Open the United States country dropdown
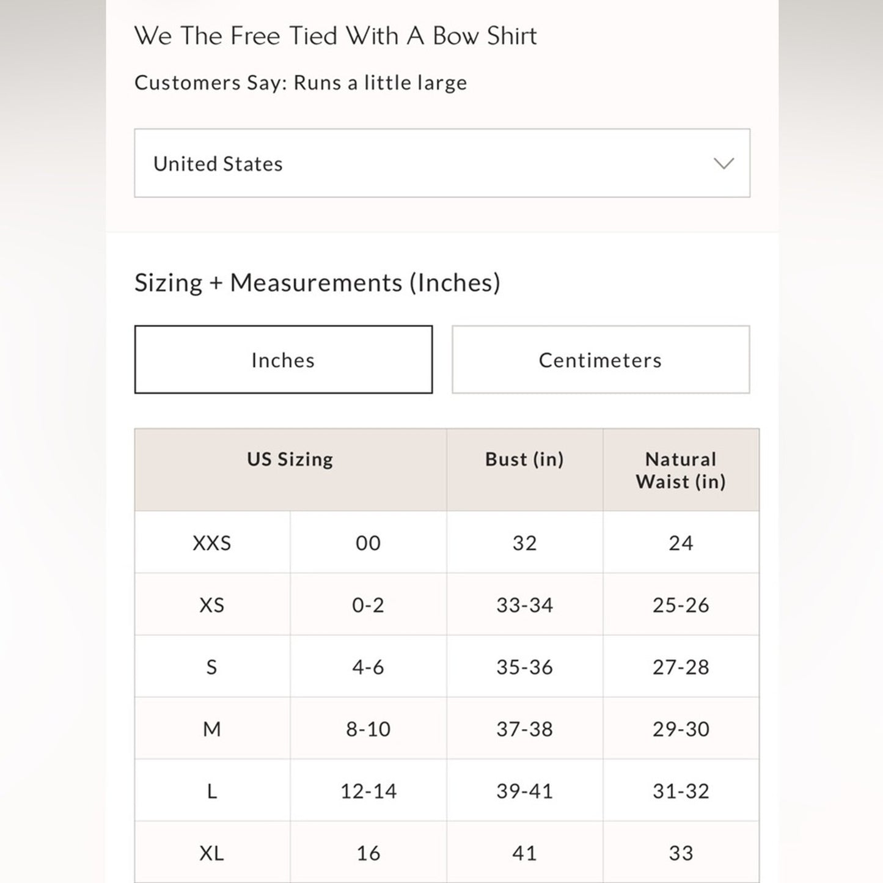Viewport: 883px width, 883px height. point(441,163)
